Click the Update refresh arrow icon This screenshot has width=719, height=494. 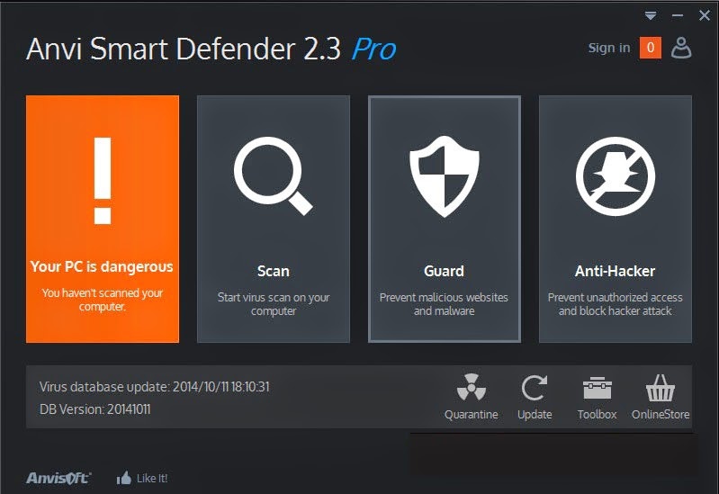pyautogui.click(x=535, y=388)
